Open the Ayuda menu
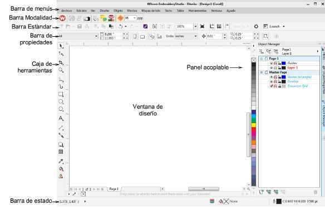325x215 pixels. coord(231,11)
